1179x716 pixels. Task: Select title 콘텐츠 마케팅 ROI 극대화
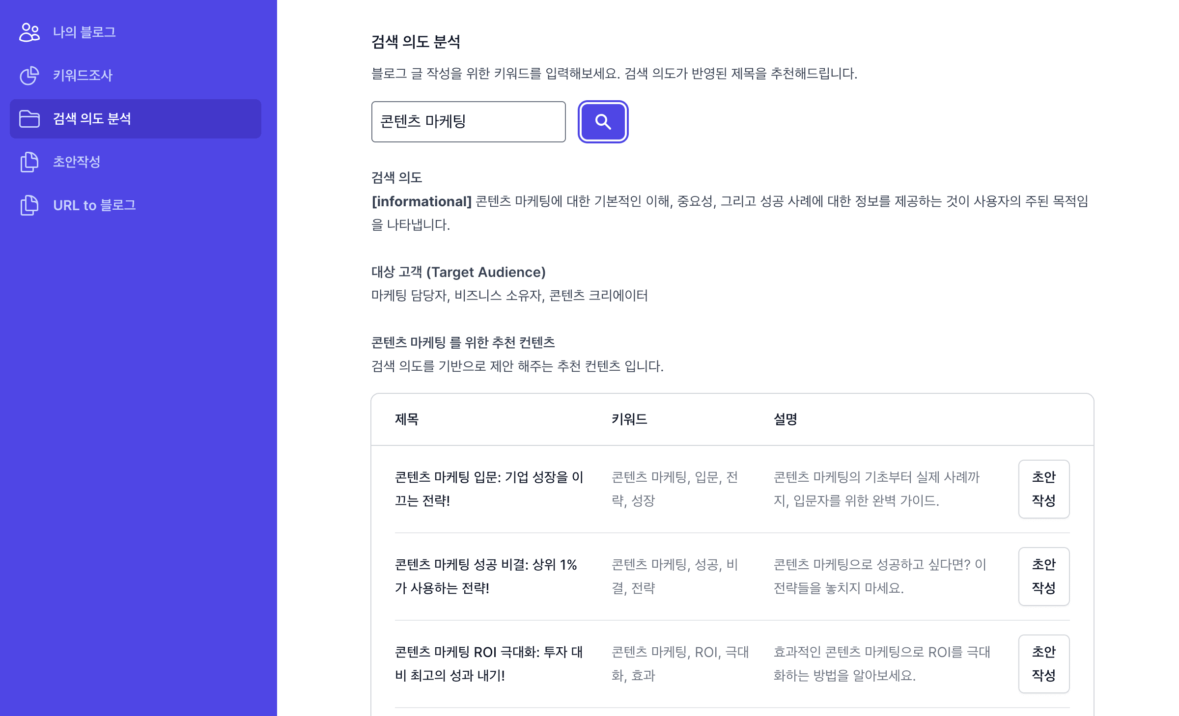point(488,663)
